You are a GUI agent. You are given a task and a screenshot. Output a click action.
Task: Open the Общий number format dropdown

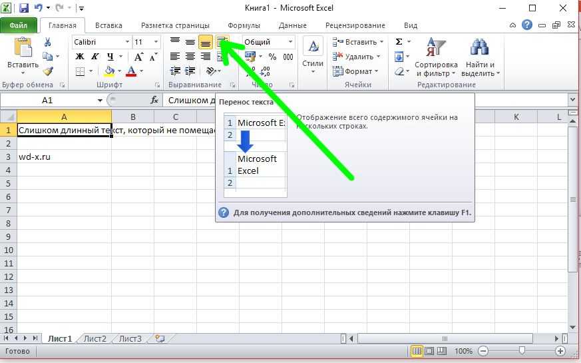(290, 42)
